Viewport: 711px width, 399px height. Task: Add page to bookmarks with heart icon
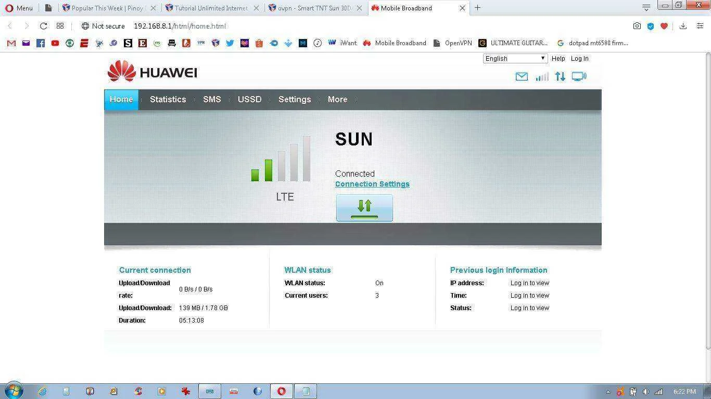pyautogui.click(x=664, y=26)
